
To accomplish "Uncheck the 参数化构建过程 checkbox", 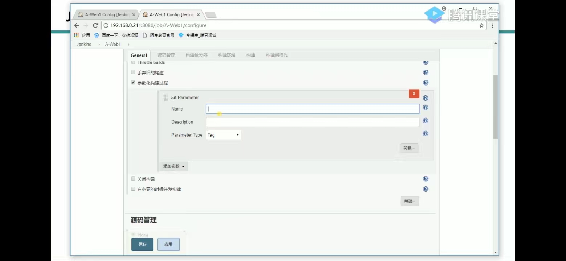I will (x=133, y=83).
